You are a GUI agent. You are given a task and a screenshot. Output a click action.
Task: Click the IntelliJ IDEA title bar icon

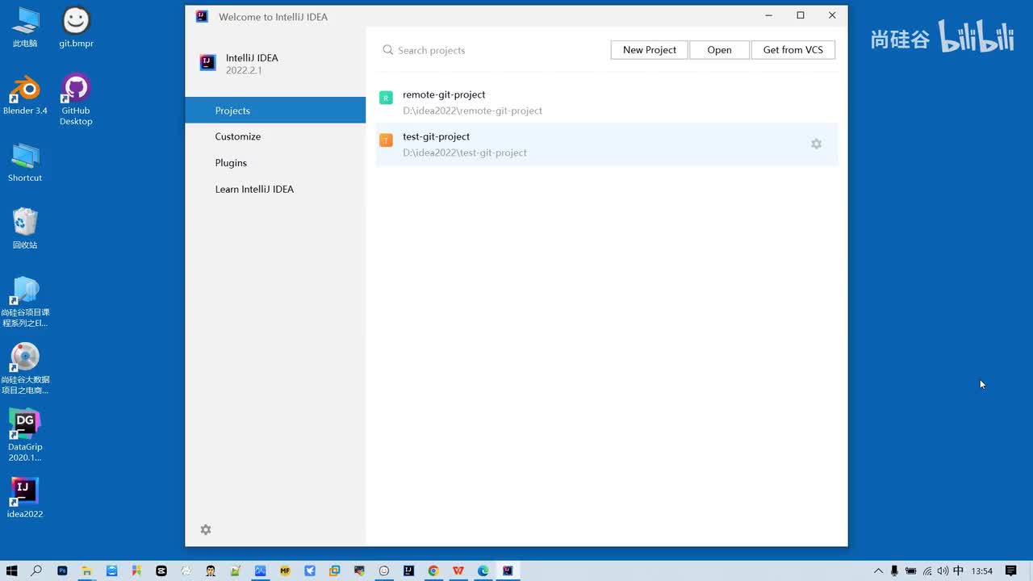point(202,16)
